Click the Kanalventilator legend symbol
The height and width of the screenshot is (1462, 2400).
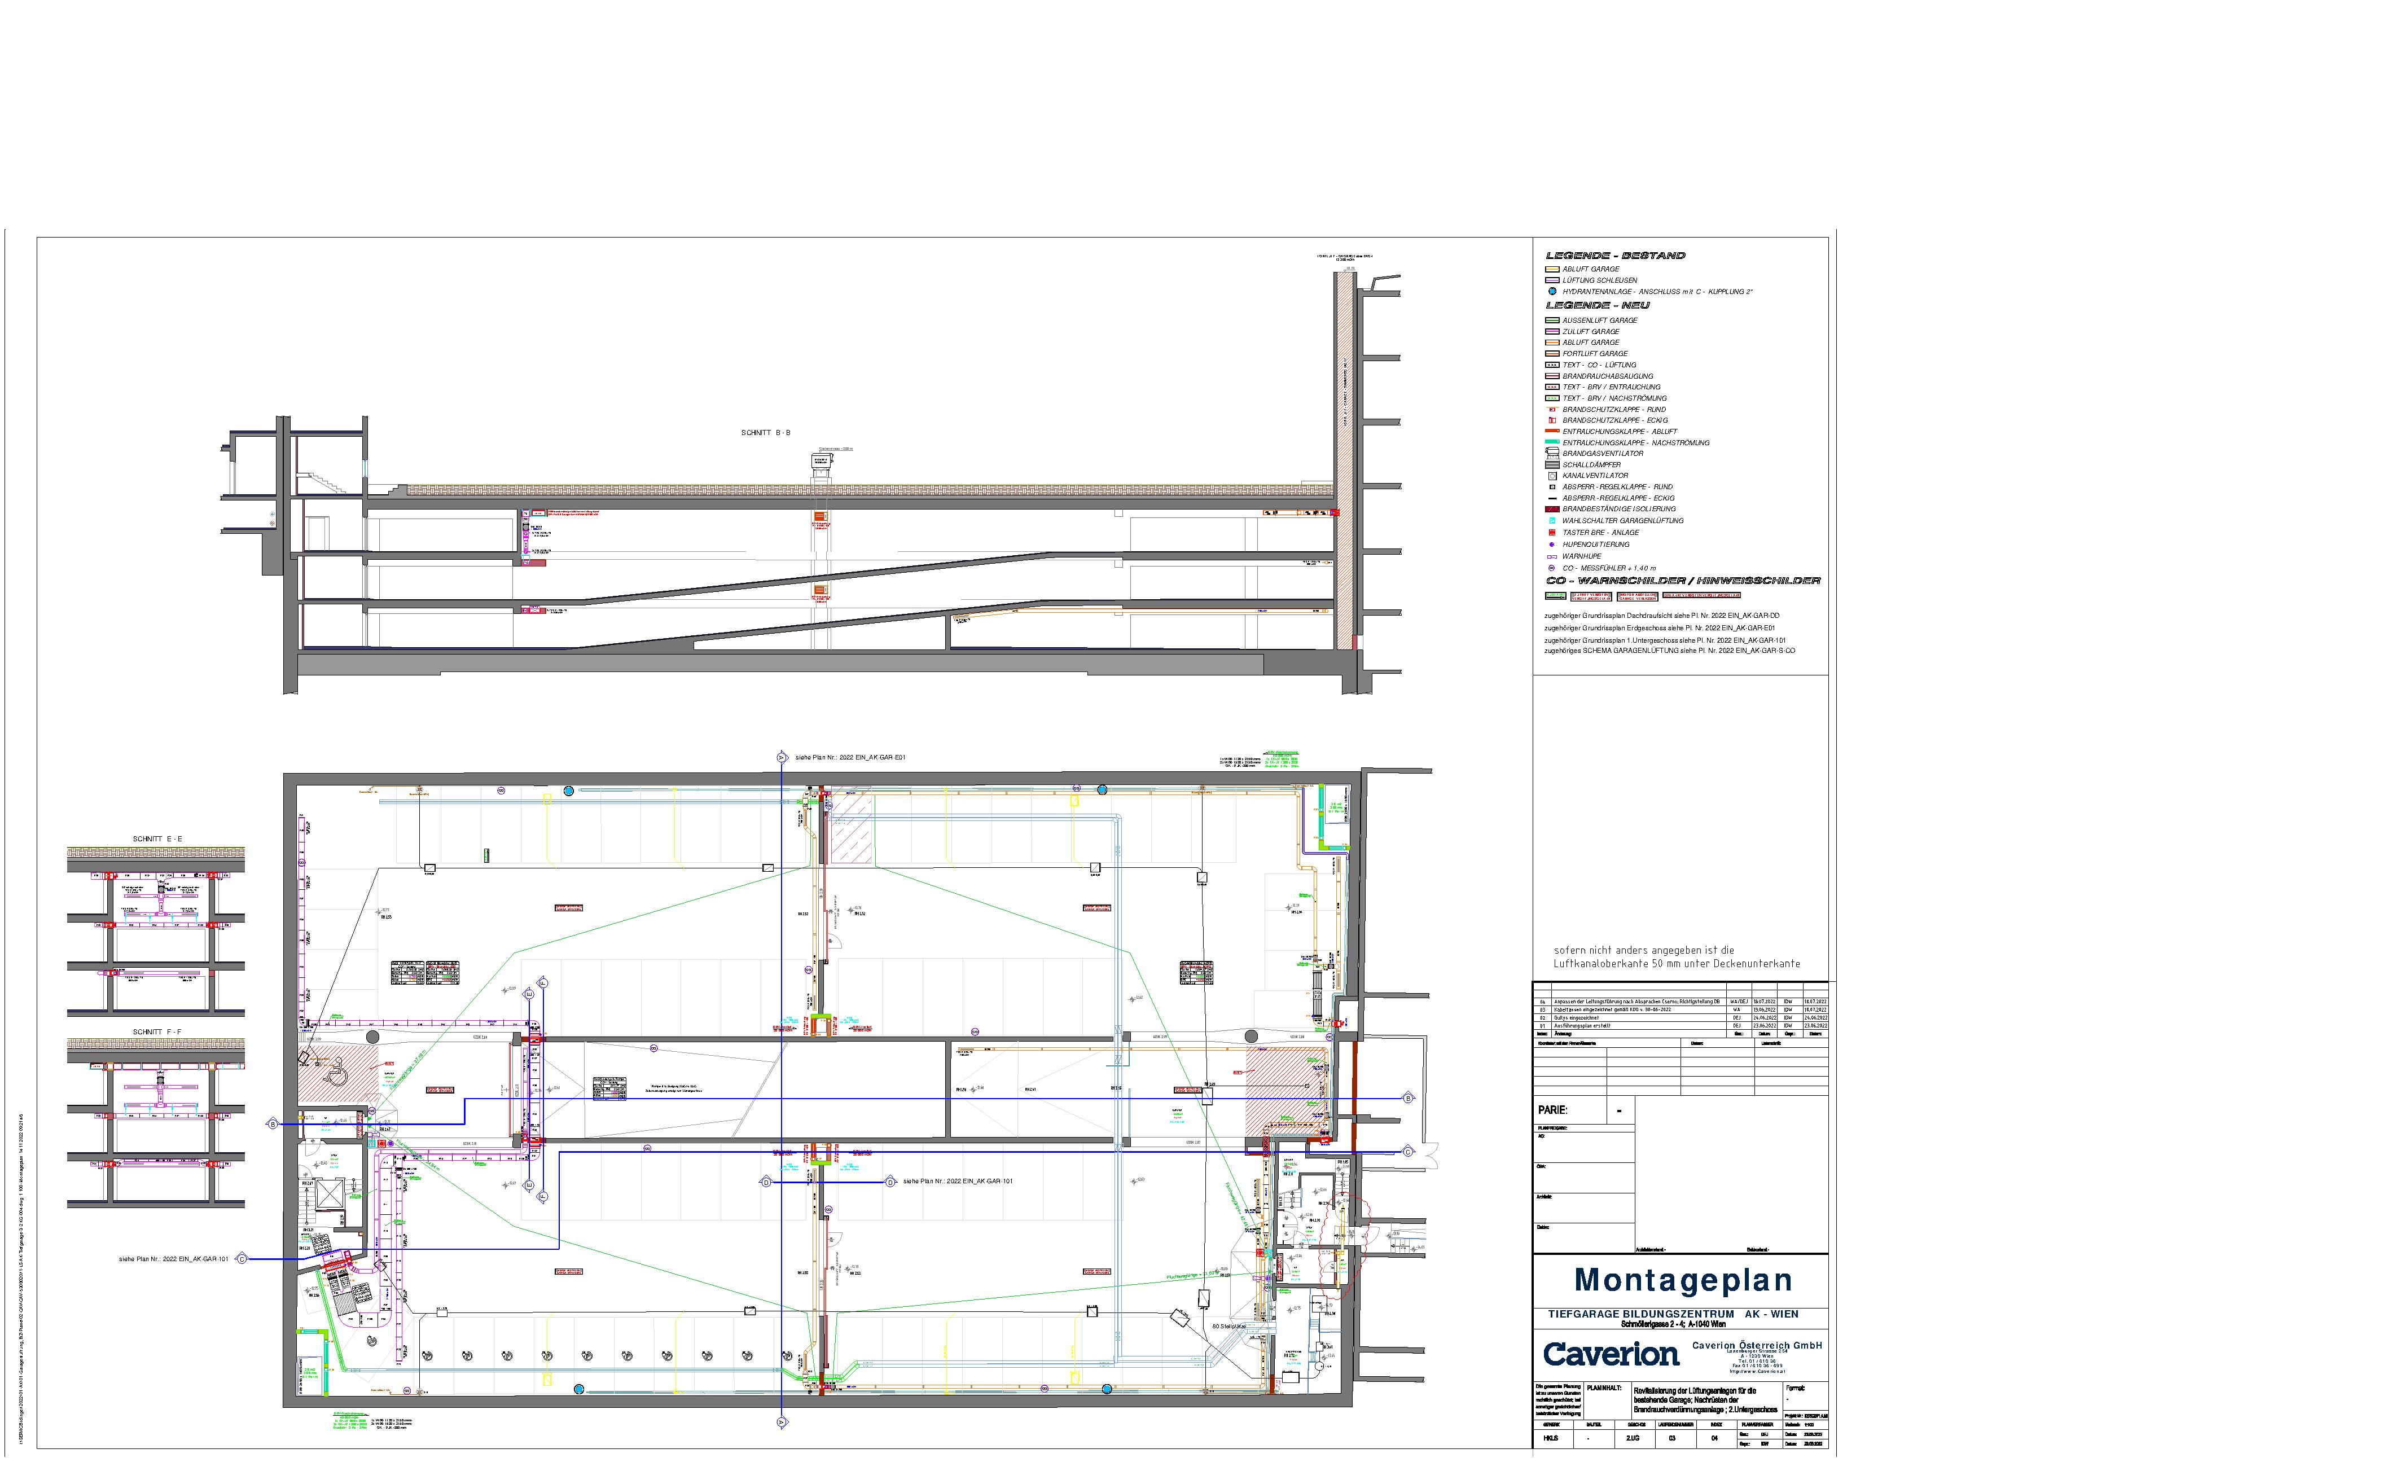tap(1552, 475)
